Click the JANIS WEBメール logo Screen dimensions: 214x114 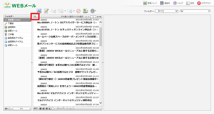(20, 5)
